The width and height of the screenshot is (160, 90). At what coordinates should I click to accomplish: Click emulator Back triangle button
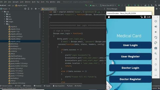156,59
